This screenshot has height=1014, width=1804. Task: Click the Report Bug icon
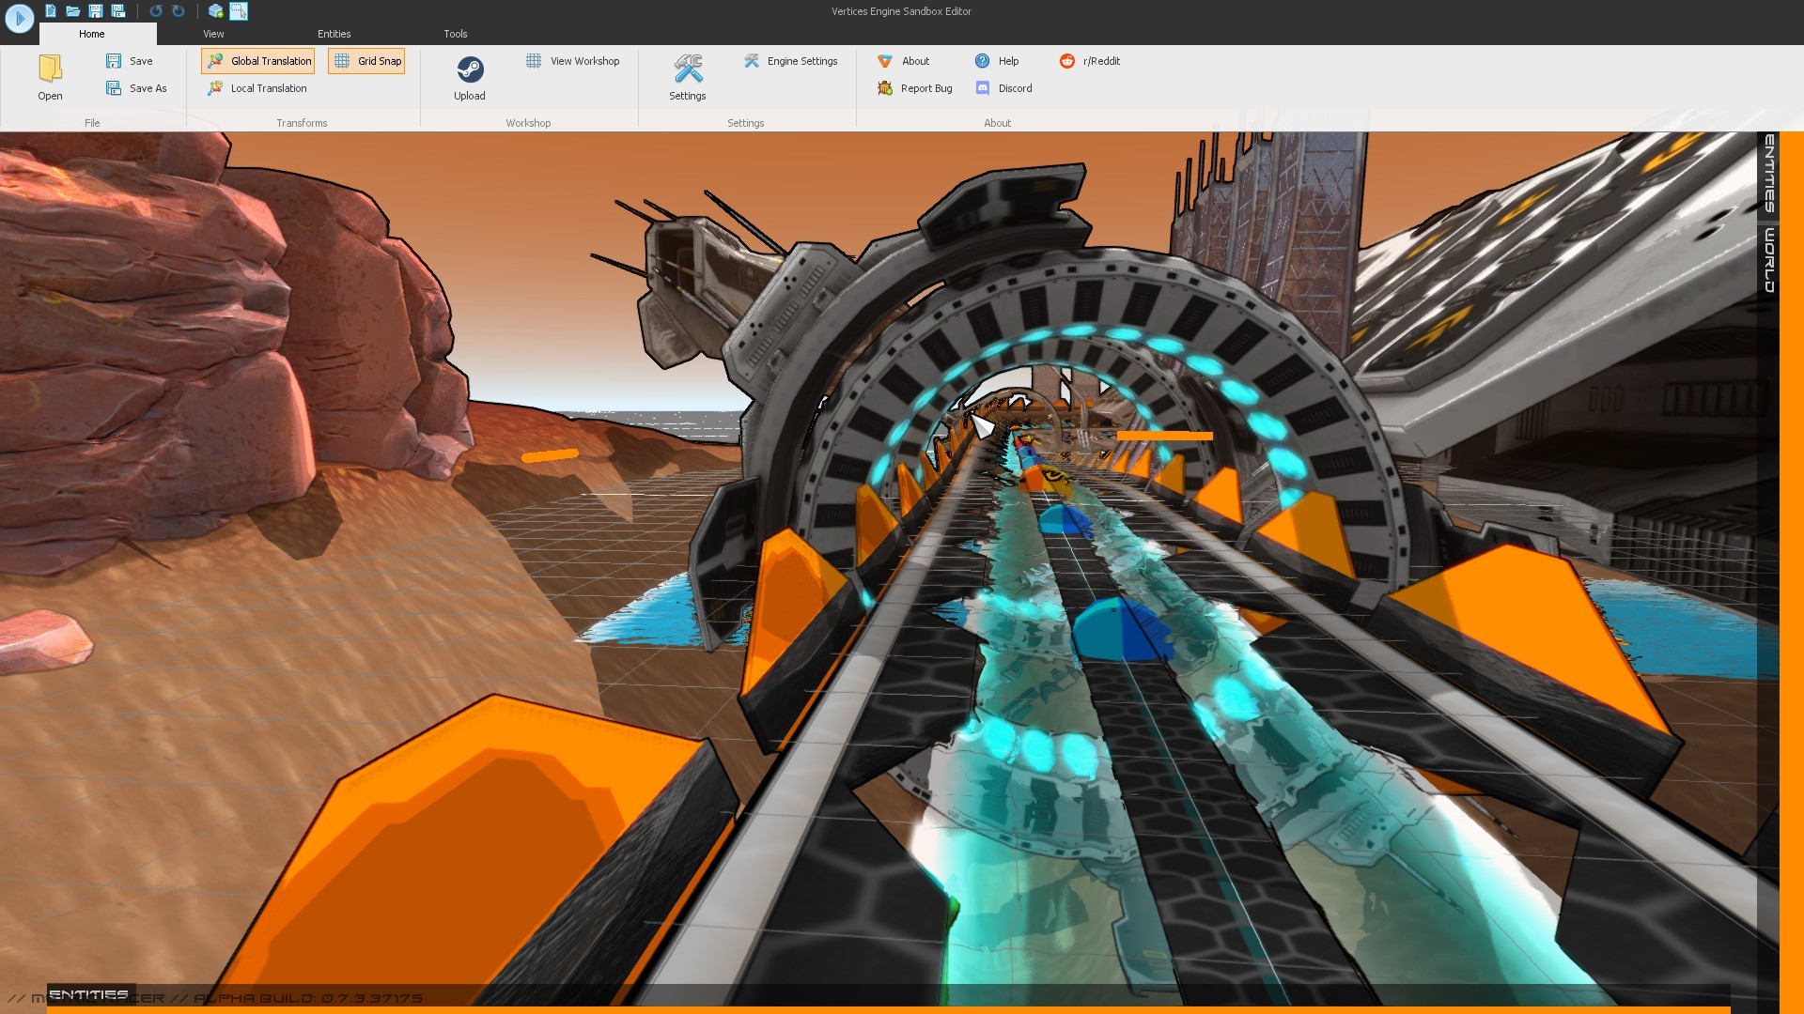click(884, 88)
